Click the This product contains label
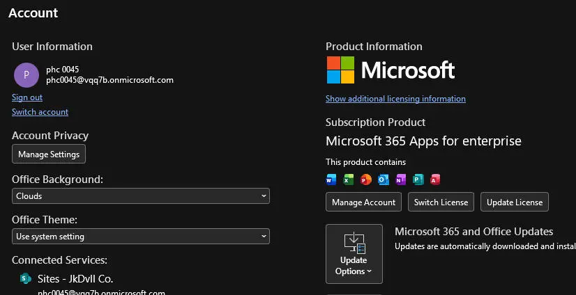 click(x=366, y=162)
